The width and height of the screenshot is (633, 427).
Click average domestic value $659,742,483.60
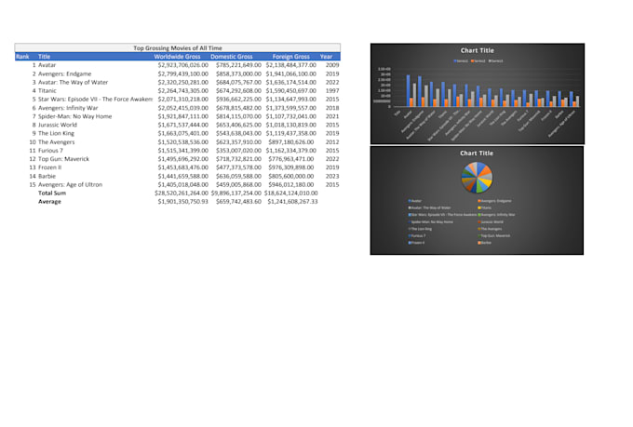point(238,202)
